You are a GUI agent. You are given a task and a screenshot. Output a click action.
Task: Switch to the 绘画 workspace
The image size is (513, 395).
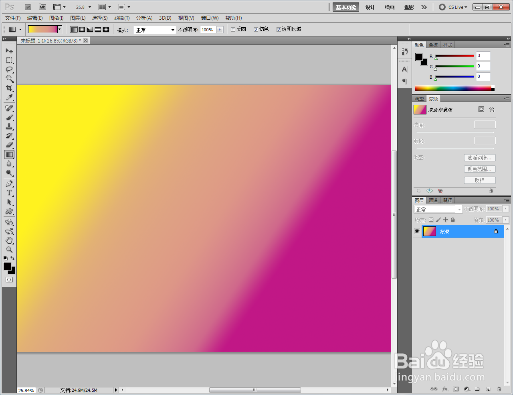pos(390,7)
